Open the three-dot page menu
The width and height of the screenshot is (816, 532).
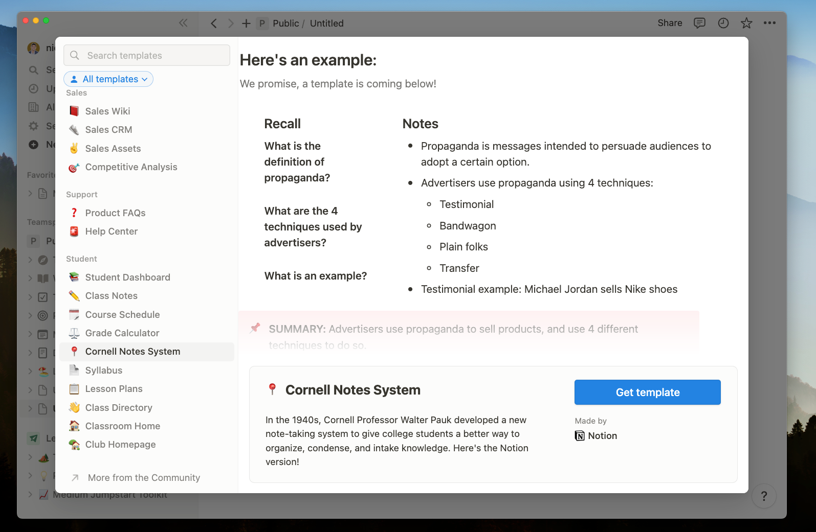click(769, 23)
